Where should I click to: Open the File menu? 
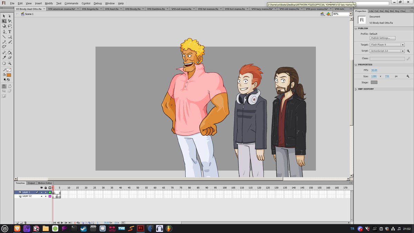pyautogui.click(x=12, y=3)
